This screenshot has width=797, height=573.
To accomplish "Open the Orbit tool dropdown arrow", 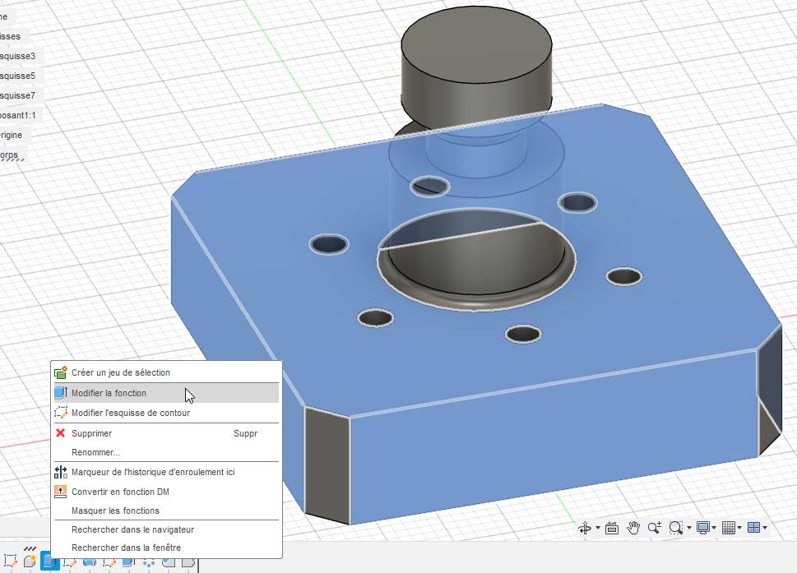I will [597, 528].
